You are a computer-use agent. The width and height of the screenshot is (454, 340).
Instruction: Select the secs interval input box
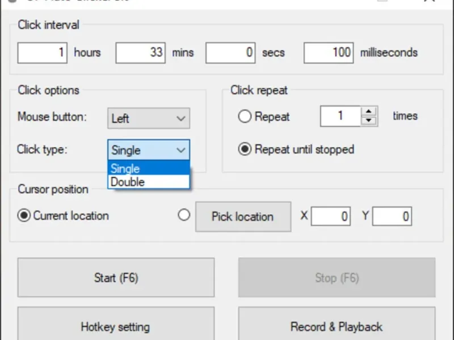click(x=230, y=53)
